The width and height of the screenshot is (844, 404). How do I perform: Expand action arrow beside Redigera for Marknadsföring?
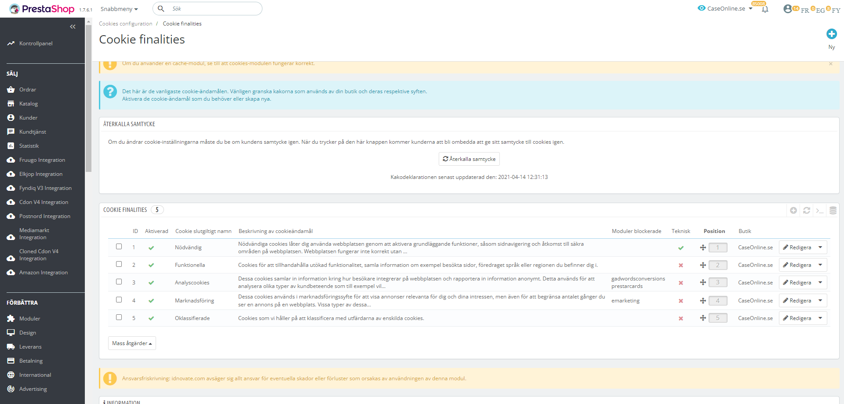point(820,301)
